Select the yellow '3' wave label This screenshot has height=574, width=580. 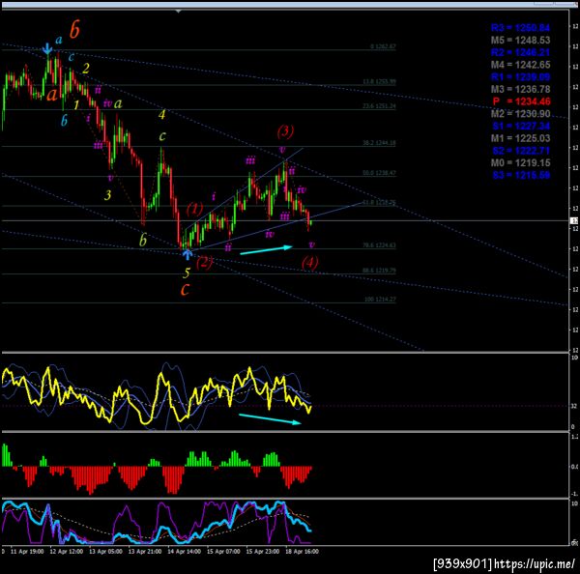point(107,195)
